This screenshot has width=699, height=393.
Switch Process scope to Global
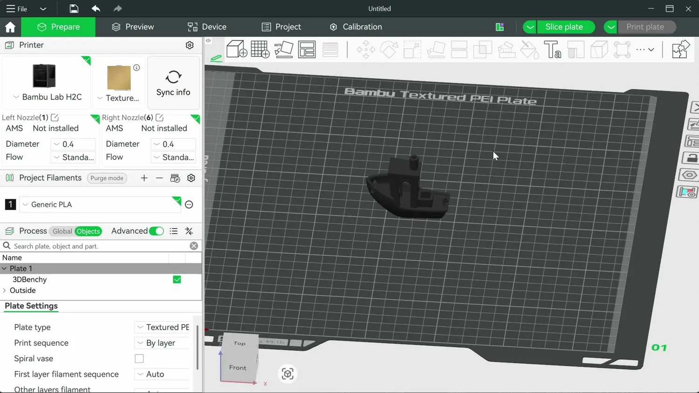(x=62, y=231)
